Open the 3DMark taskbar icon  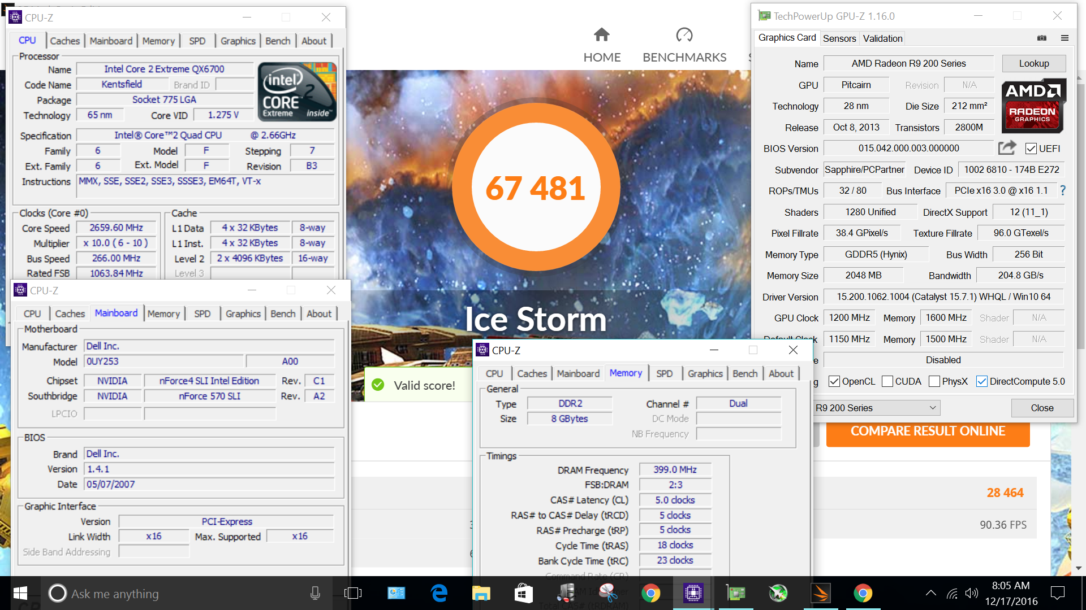point(821,593)
